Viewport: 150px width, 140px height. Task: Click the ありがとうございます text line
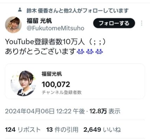point(41,51)
